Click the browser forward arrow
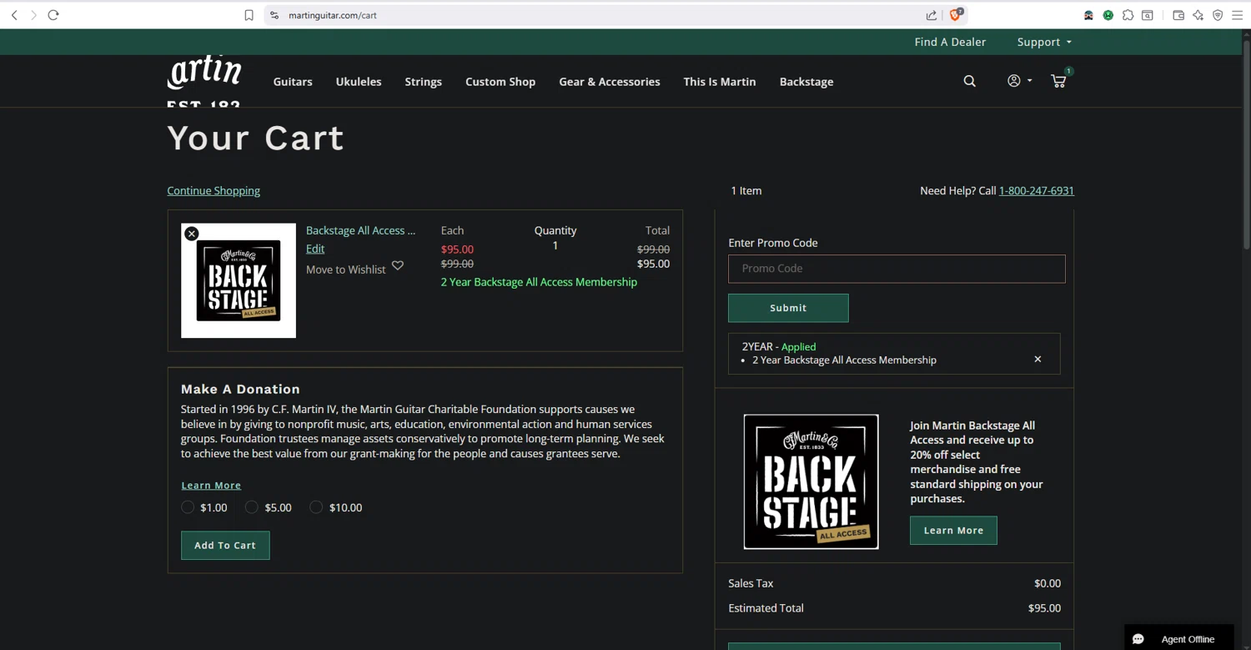Screen dimensions: 1251x650 33,15
